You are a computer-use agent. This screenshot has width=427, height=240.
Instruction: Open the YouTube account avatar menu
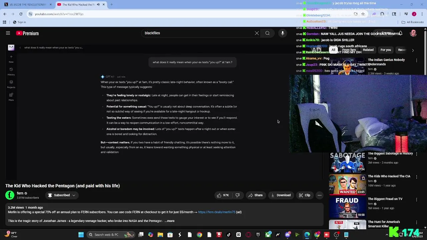[x=413, y=33]
